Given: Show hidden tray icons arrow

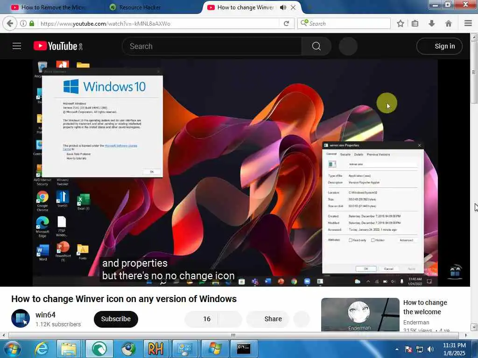Looking at the screenshot, I should [397, 349].
